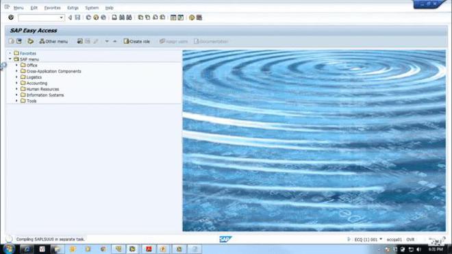
Task: Expand the Tools folder node
Action: 16,101
